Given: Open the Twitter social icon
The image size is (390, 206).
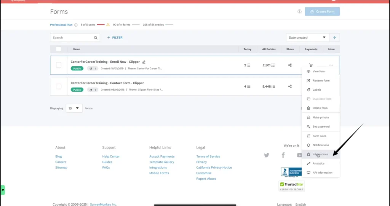Looking at the screenshot, I should tap(267, 155).
